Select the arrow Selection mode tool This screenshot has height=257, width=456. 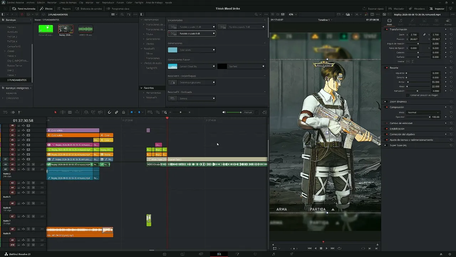point(55,112)
